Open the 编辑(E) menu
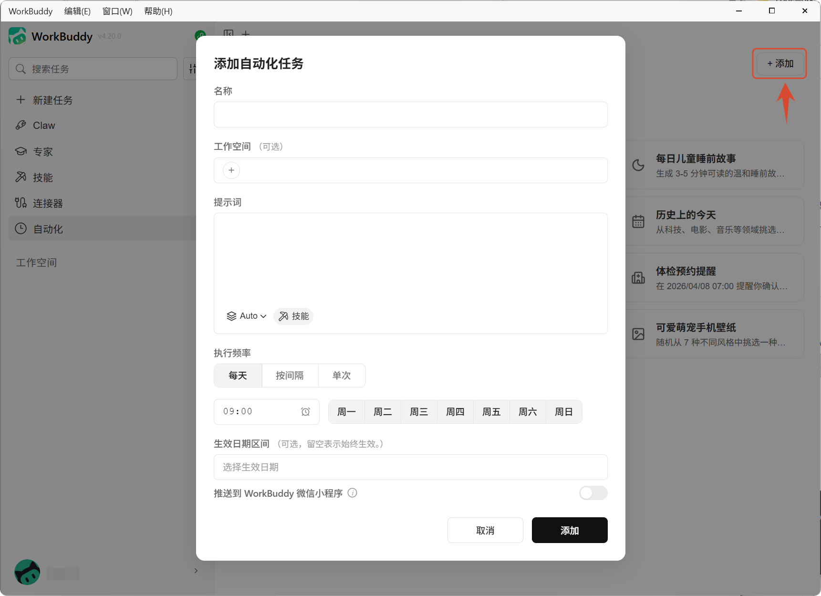821x596 pixels. click(77, 11)
